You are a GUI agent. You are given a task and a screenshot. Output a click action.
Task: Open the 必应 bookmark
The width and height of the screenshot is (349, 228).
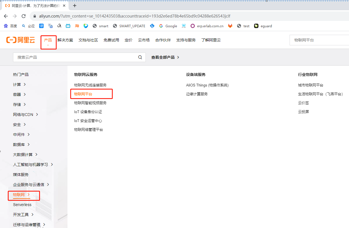point(28,26)
